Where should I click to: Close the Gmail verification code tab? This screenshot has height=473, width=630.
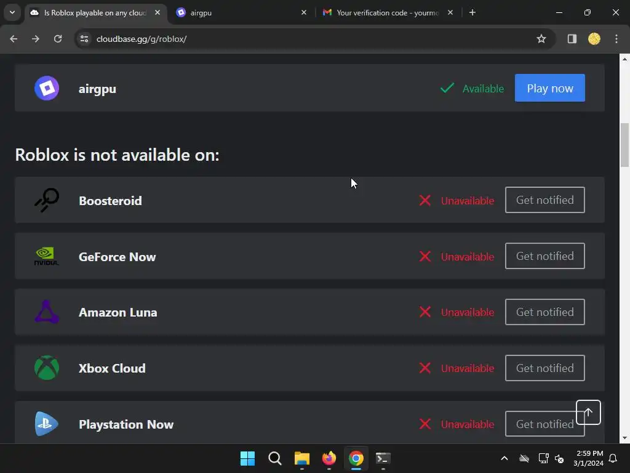(x=450, y=12)
